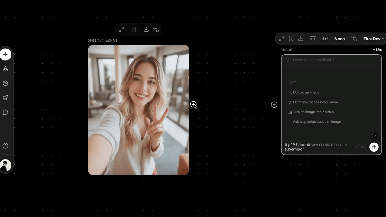The height and width of the screenshot is (217, 386).
Task: Select Ask a question about an image
Action: pyautogui.click(x=315, y=122)
